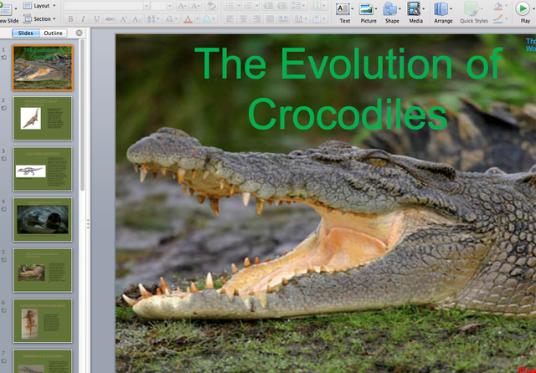Open the align text menu
The width and height of the screenshot is (536, 373).
[318, 18]
